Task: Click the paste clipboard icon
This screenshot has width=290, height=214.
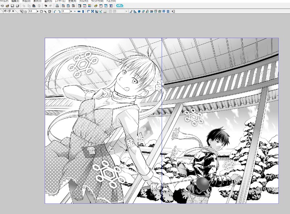Action: click(34, 6)
